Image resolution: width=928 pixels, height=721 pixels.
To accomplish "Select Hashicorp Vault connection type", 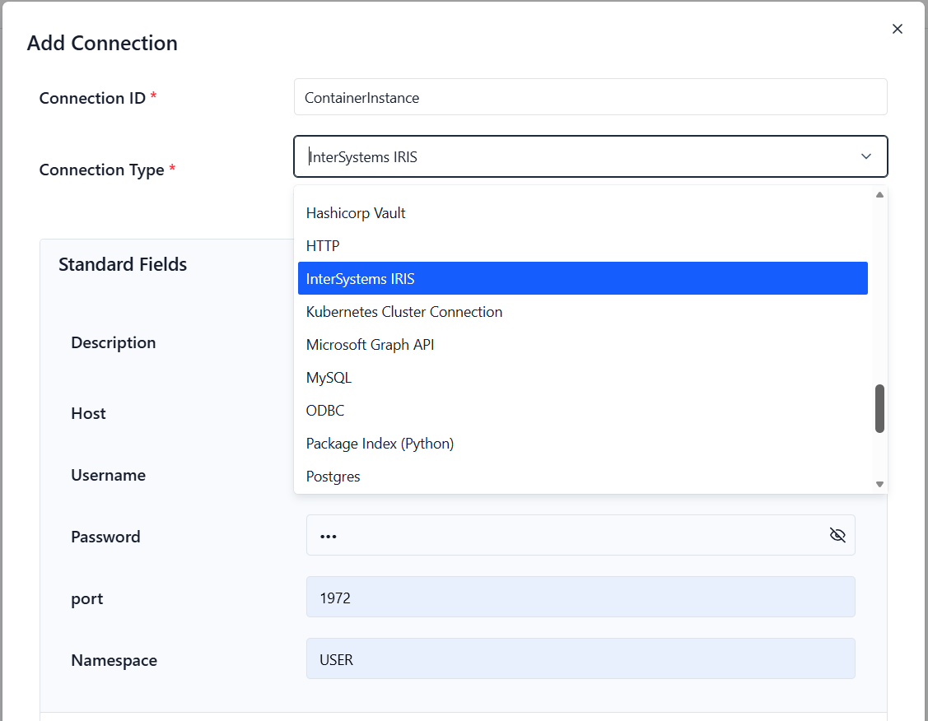I will [x=356, y=212].
